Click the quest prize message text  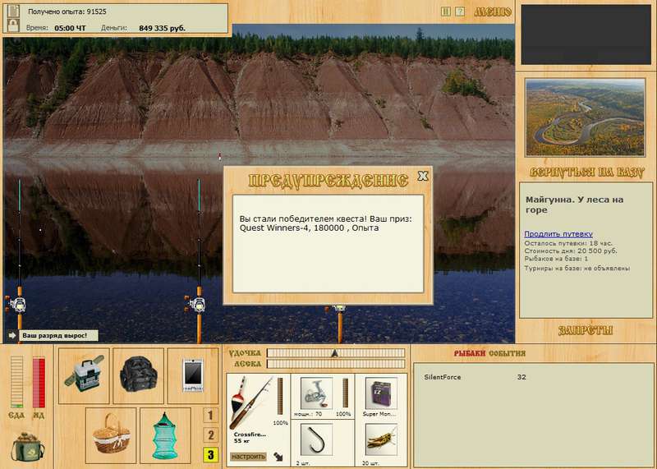[325, 223]
